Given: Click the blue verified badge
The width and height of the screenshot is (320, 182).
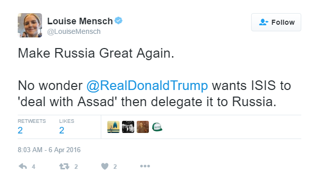Looking at the screenshot, I should (118, 21).
